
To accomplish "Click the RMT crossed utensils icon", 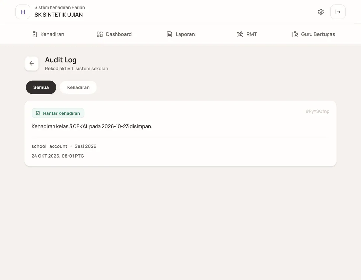I will [x=240, y=34].
